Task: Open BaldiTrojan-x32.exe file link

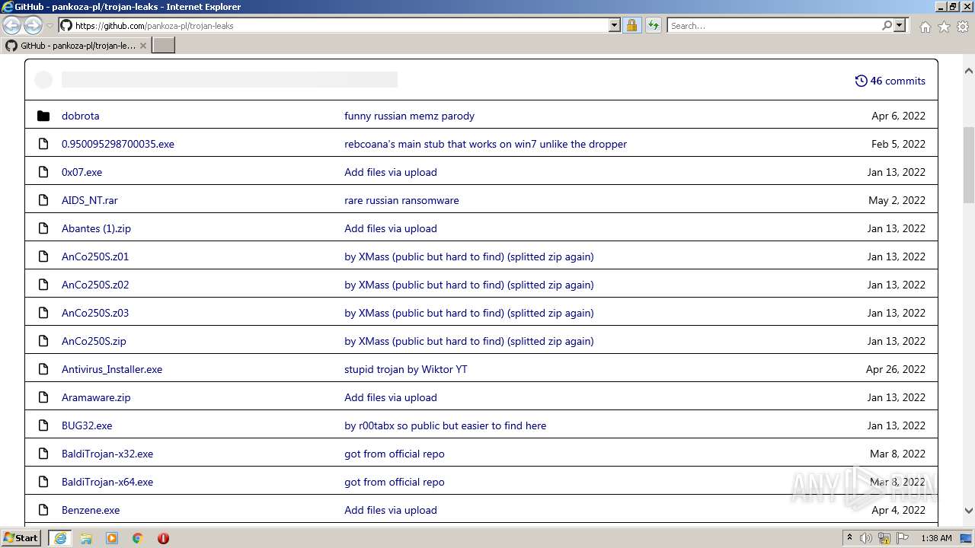Action: tap(107, 454)
